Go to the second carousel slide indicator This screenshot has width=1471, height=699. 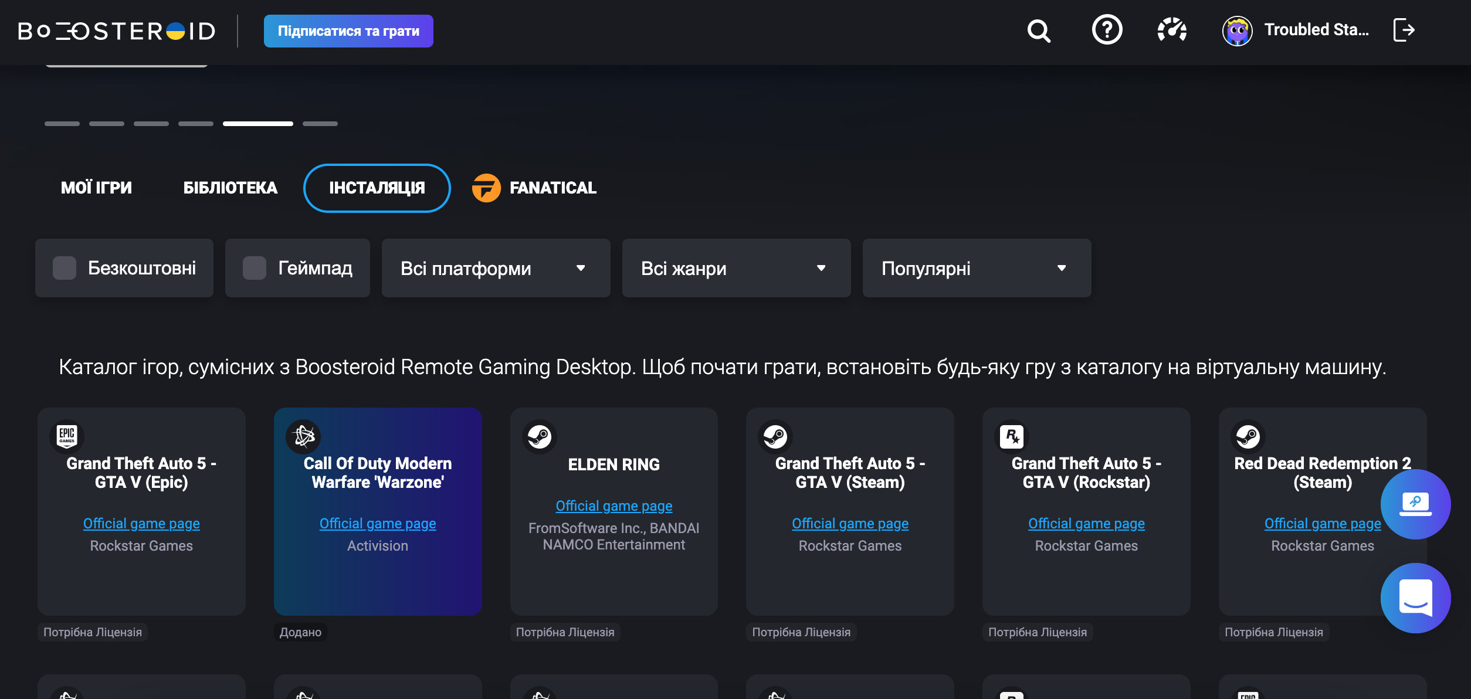point(107,124)
